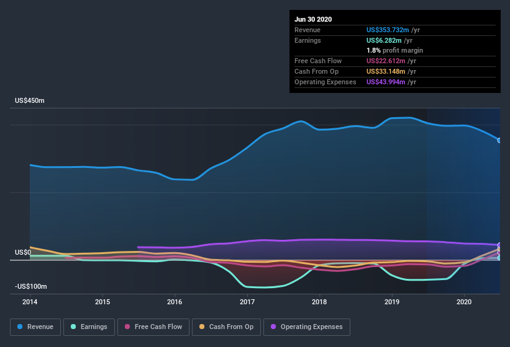Click the Free Cash Flow label in tooltip
This screenshot has height=347, width=510.
(318, 61)
